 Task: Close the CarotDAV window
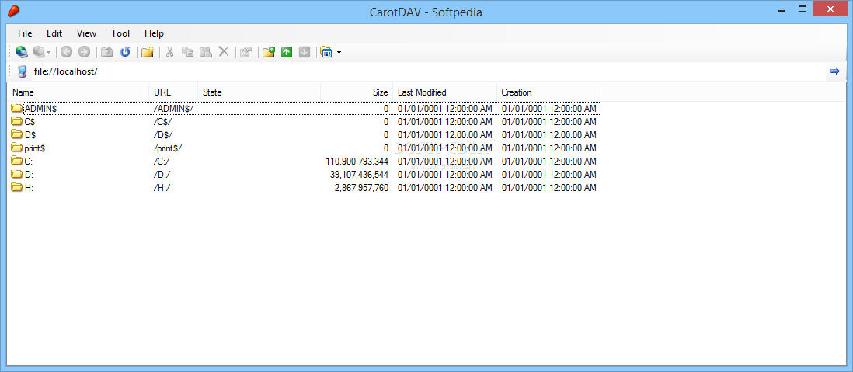click(x=830, y=9)
